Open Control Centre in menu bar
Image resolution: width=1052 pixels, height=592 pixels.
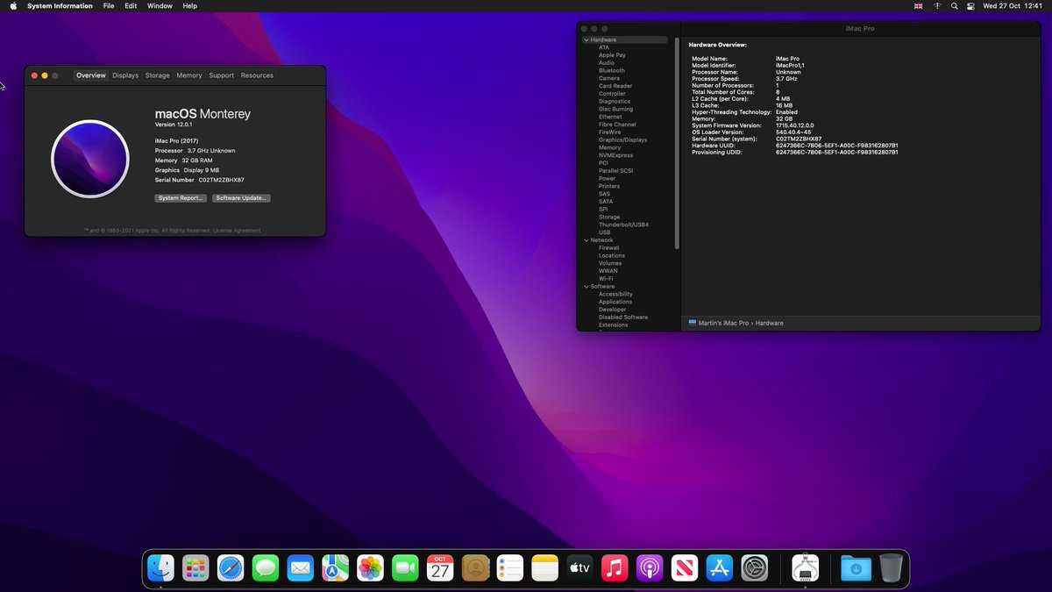pos(970,6)
